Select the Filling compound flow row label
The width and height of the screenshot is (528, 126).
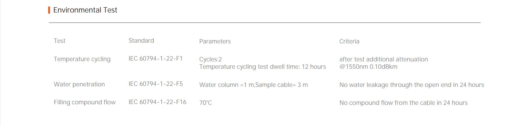[x=84, y=102]
